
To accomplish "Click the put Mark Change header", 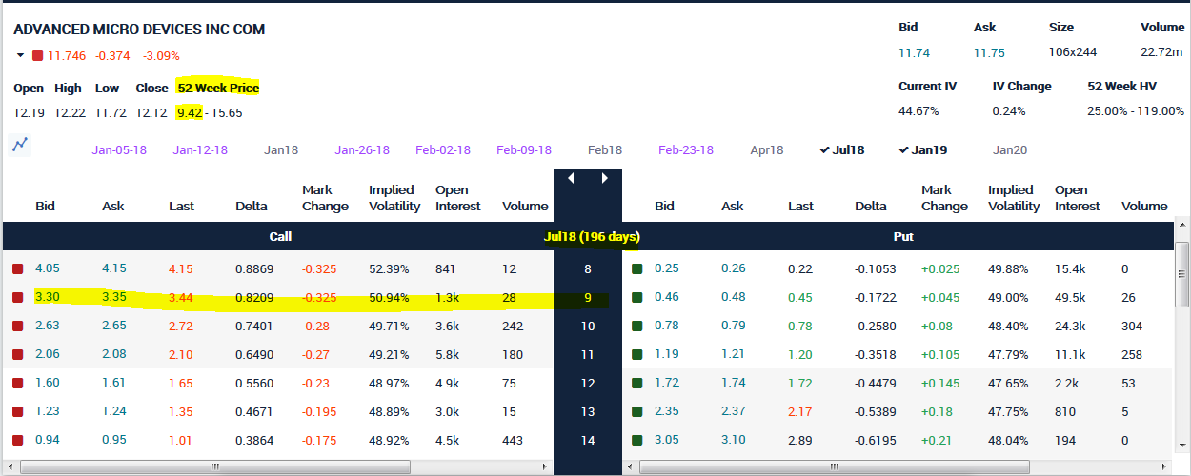I will click(x=944, y=198).
